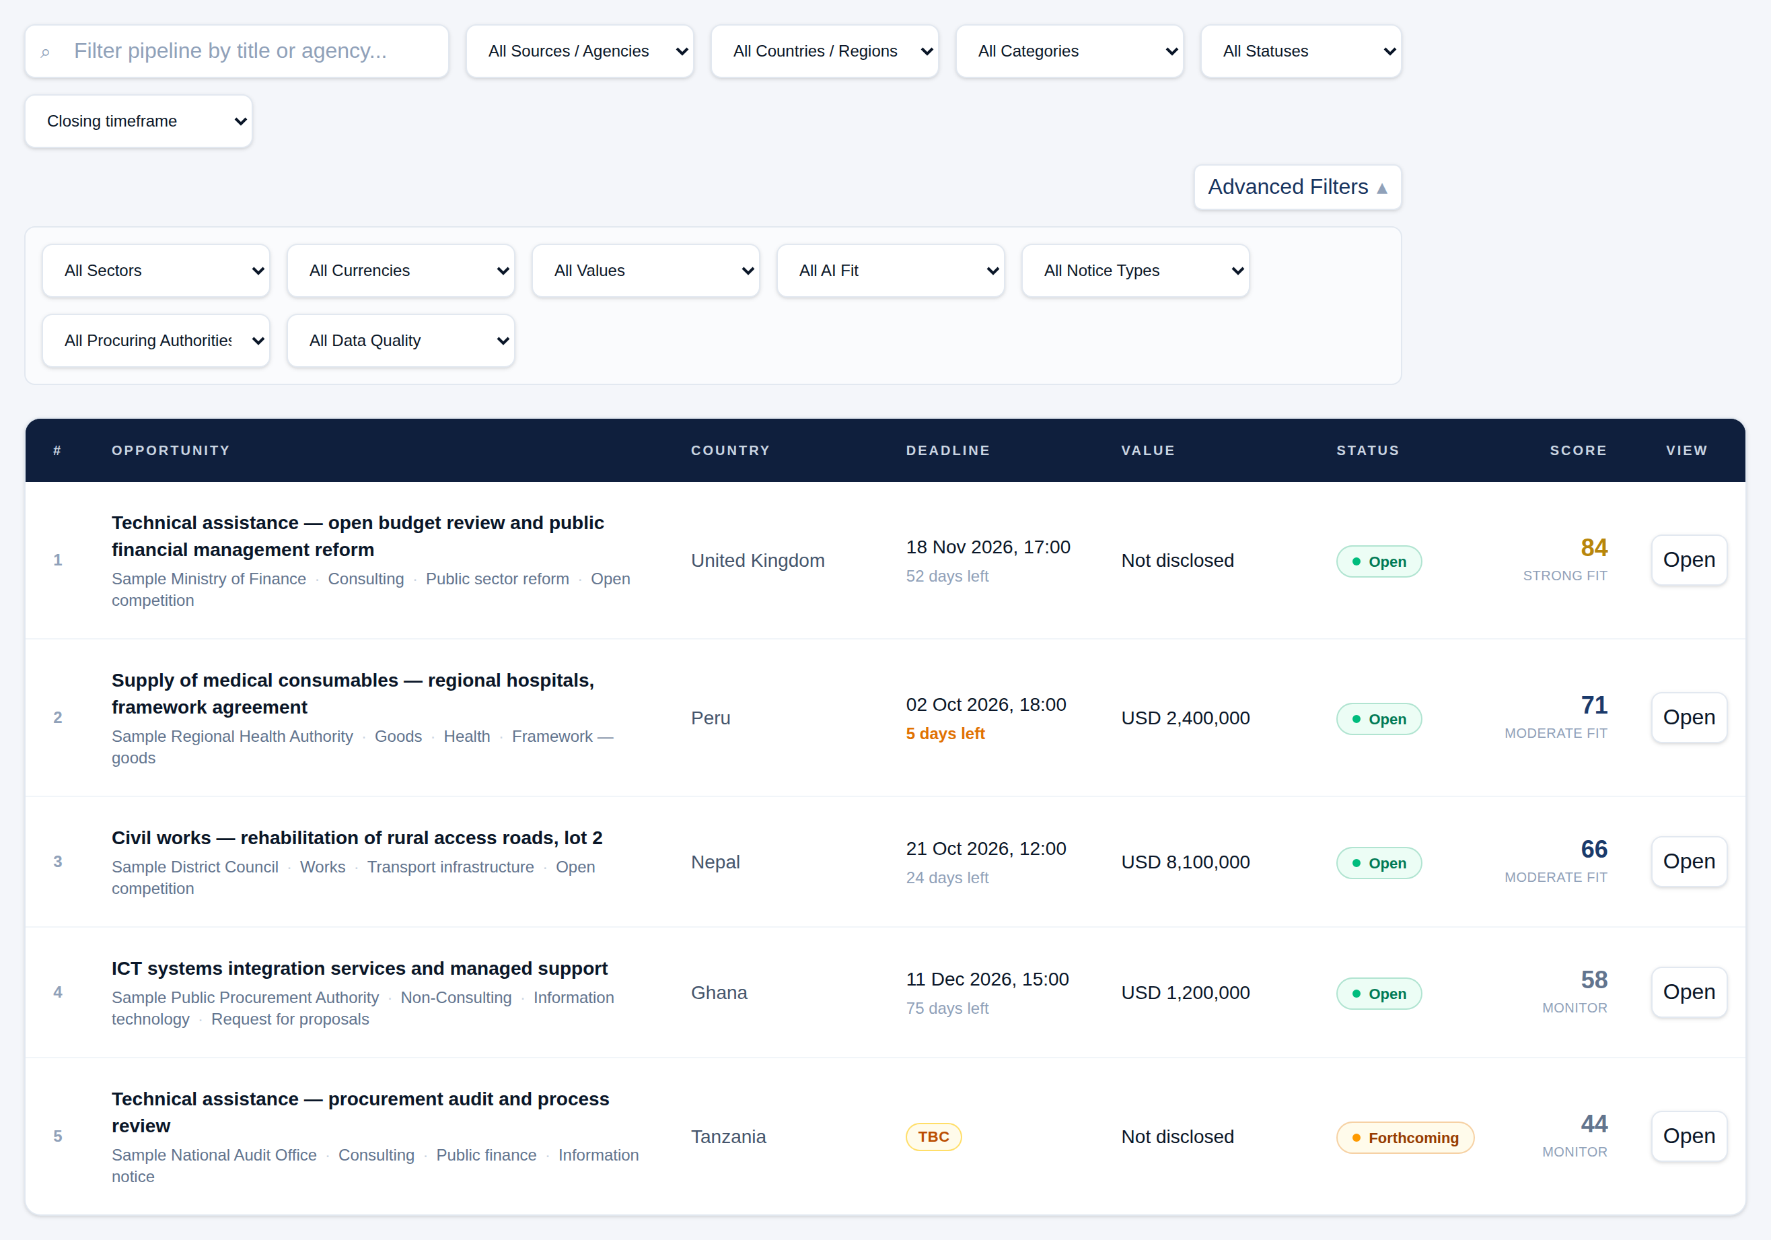Click the score 44 MONITOR
Image resolution: width=1771 pixels, height=1240 pixels.
(1575, 1136)
